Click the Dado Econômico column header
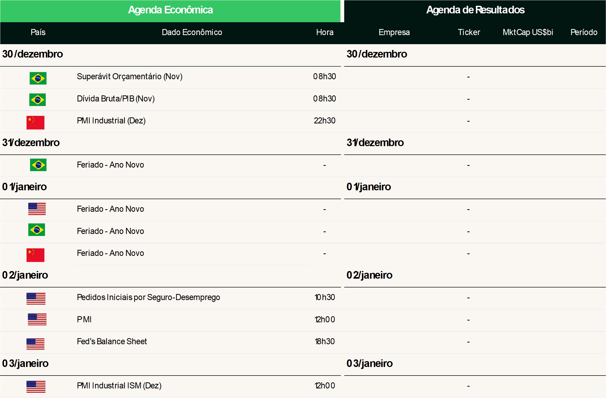 [192, 32]
